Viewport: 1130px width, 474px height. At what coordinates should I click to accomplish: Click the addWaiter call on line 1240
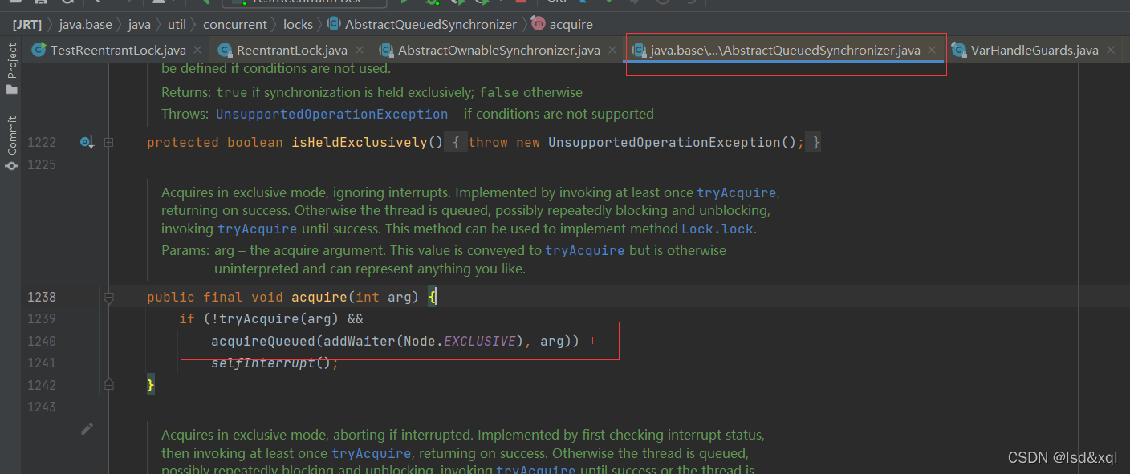(360, 341)
